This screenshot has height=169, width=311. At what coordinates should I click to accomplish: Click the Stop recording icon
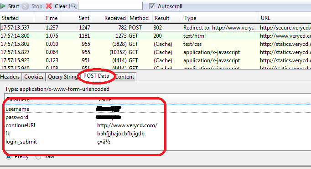click(25, 6)
